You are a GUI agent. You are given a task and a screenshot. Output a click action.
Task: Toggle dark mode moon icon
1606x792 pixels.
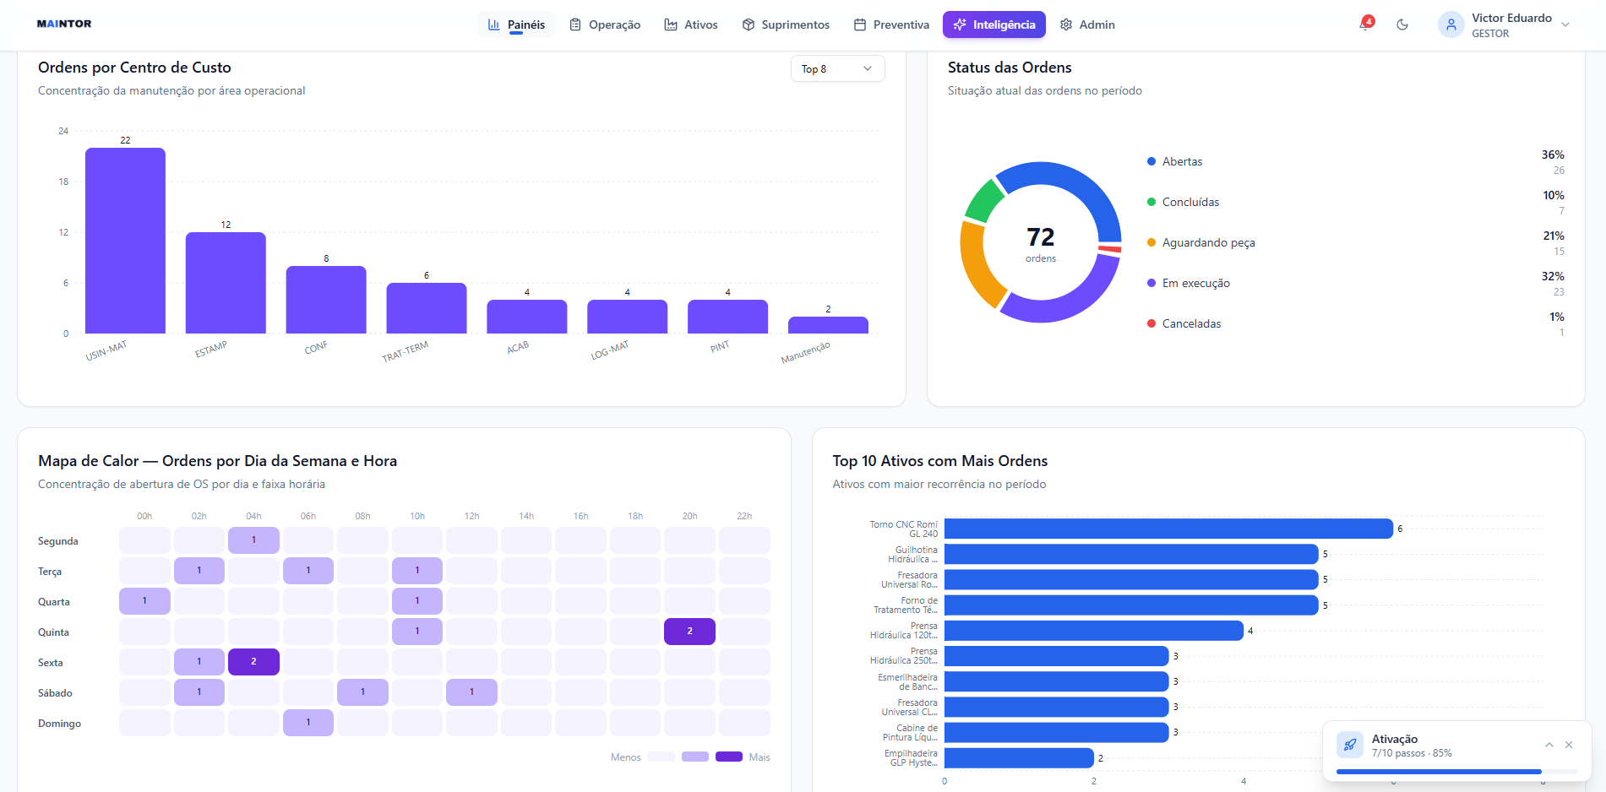(x=1402, y=24)
